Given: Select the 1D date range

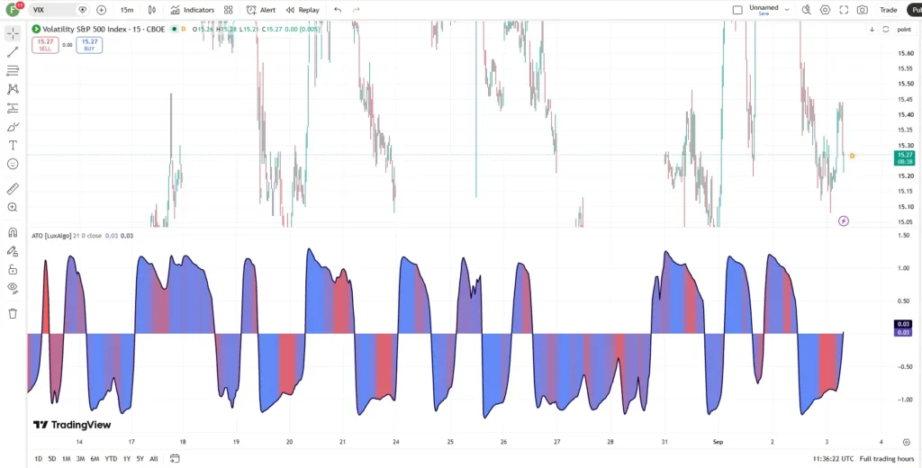Looking at the screenshot, I should coord(38,459).
